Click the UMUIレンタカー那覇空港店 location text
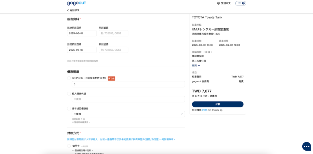Screen dimensions: 313x154 pos(210,29)
